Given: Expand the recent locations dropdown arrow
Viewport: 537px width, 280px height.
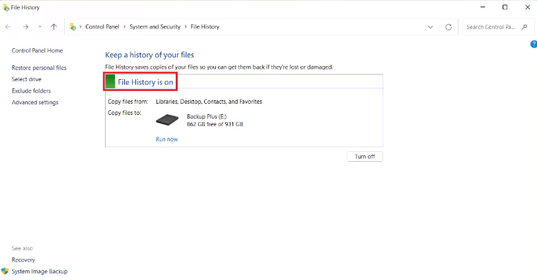Looking at the screenshot, I should pyautogui.click(x=40, y=27).
